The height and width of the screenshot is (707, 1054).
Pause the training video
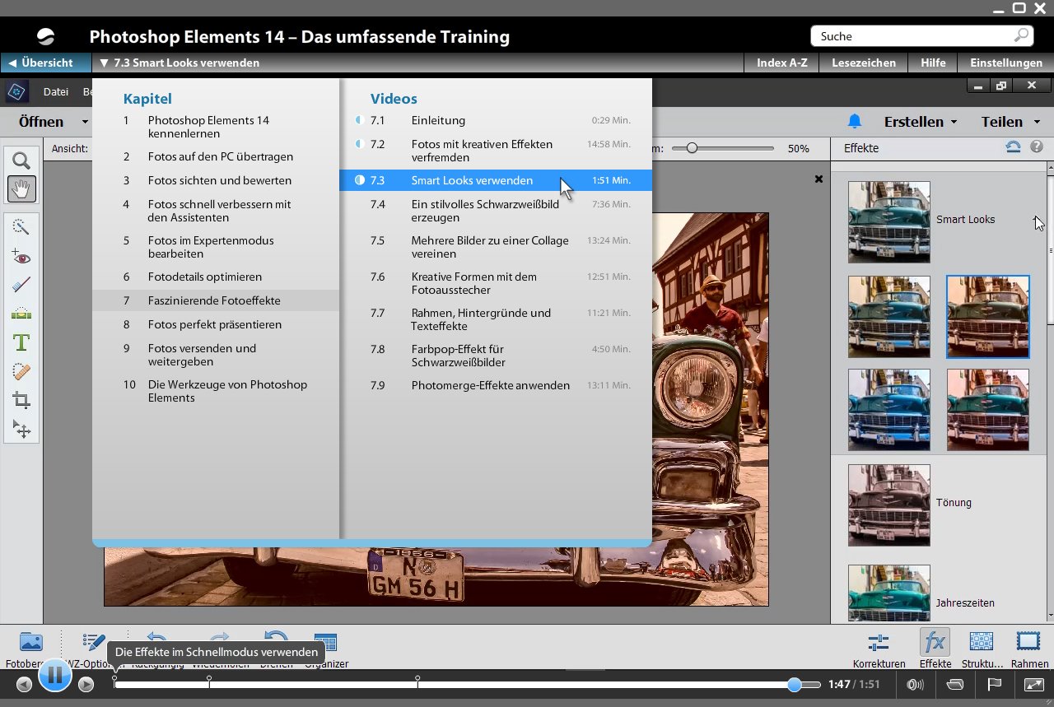pos(55,677)
